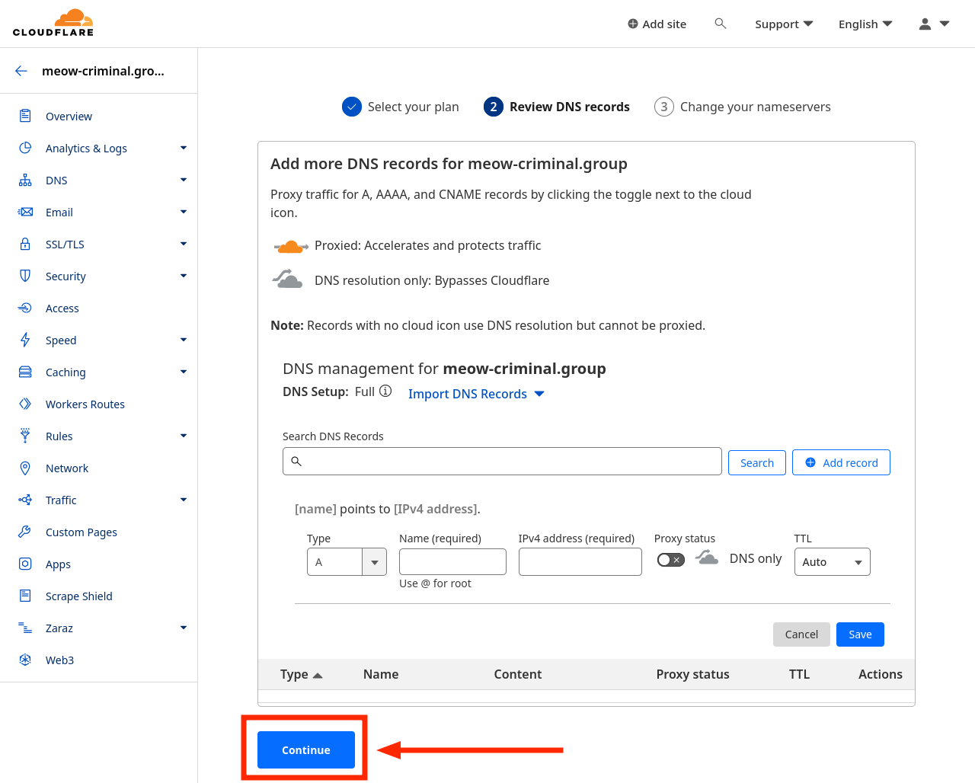Toggle the Proxy status switch
Viewport: 975px width, 783px height.
coord(671,560)
